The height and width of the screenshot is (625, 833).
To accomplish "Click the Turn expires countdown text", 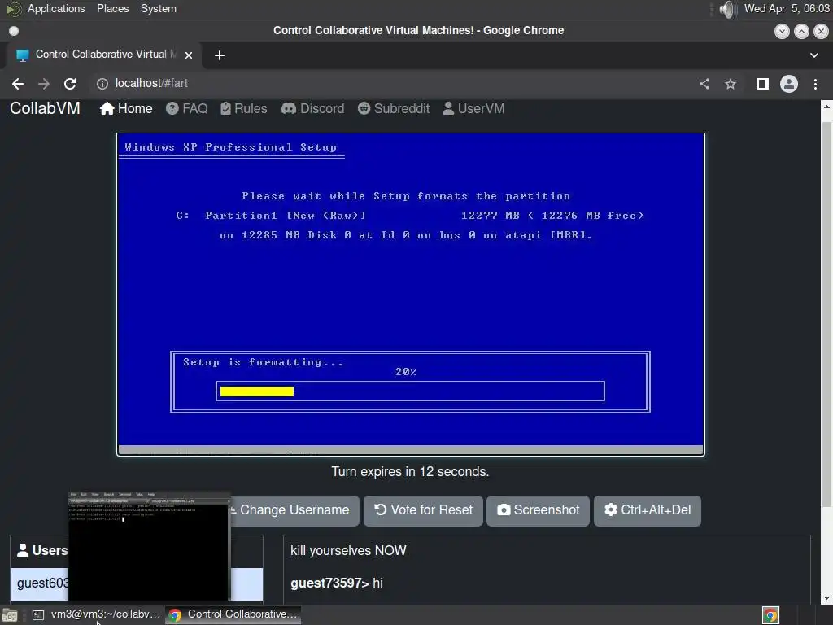I will click(x=410, y=471).
